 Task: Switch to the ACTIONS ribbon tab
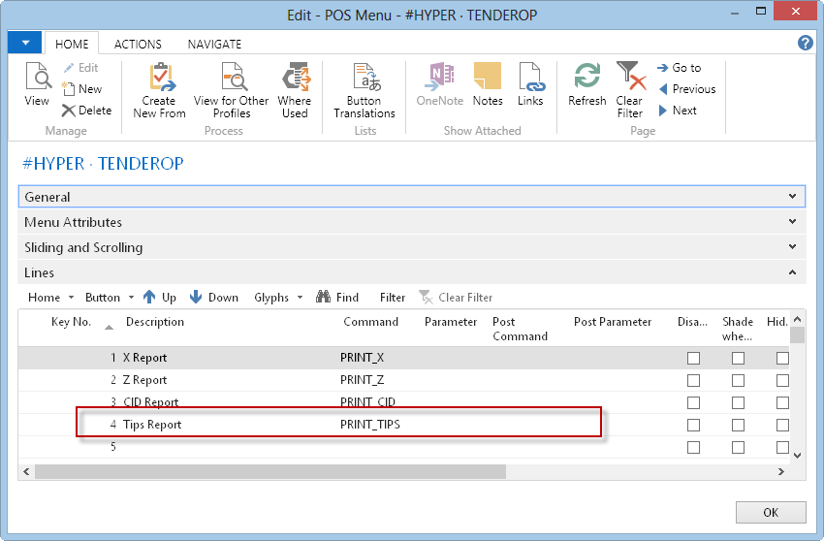(138, 44)
